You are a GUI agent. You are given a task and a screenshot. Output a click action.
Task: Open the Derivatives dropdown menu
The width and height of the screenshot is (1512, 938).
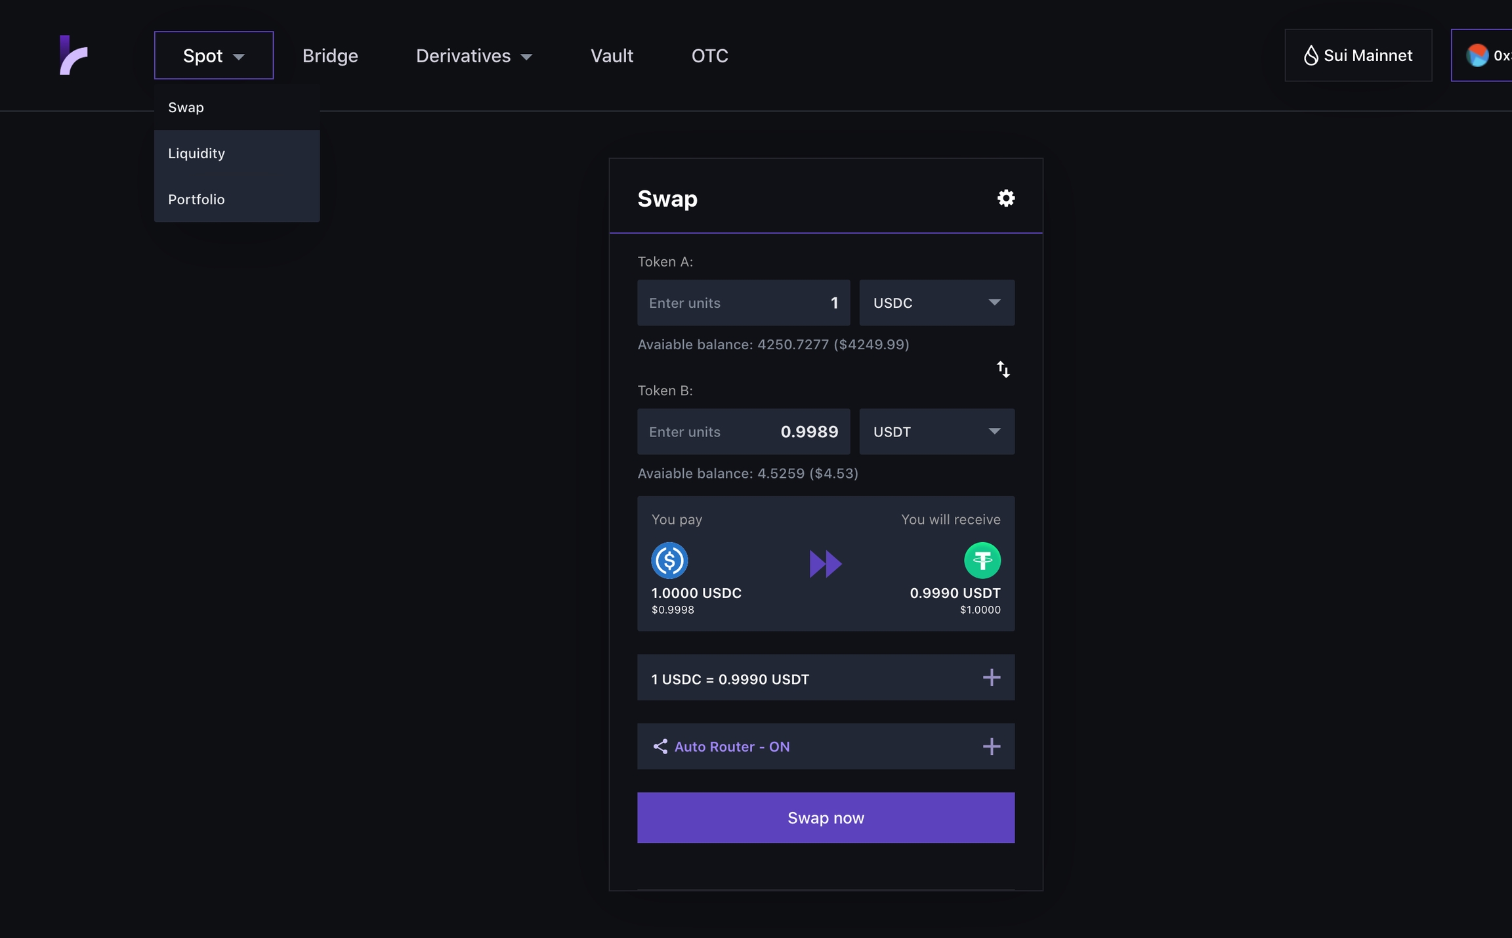(x=474, y=56)
